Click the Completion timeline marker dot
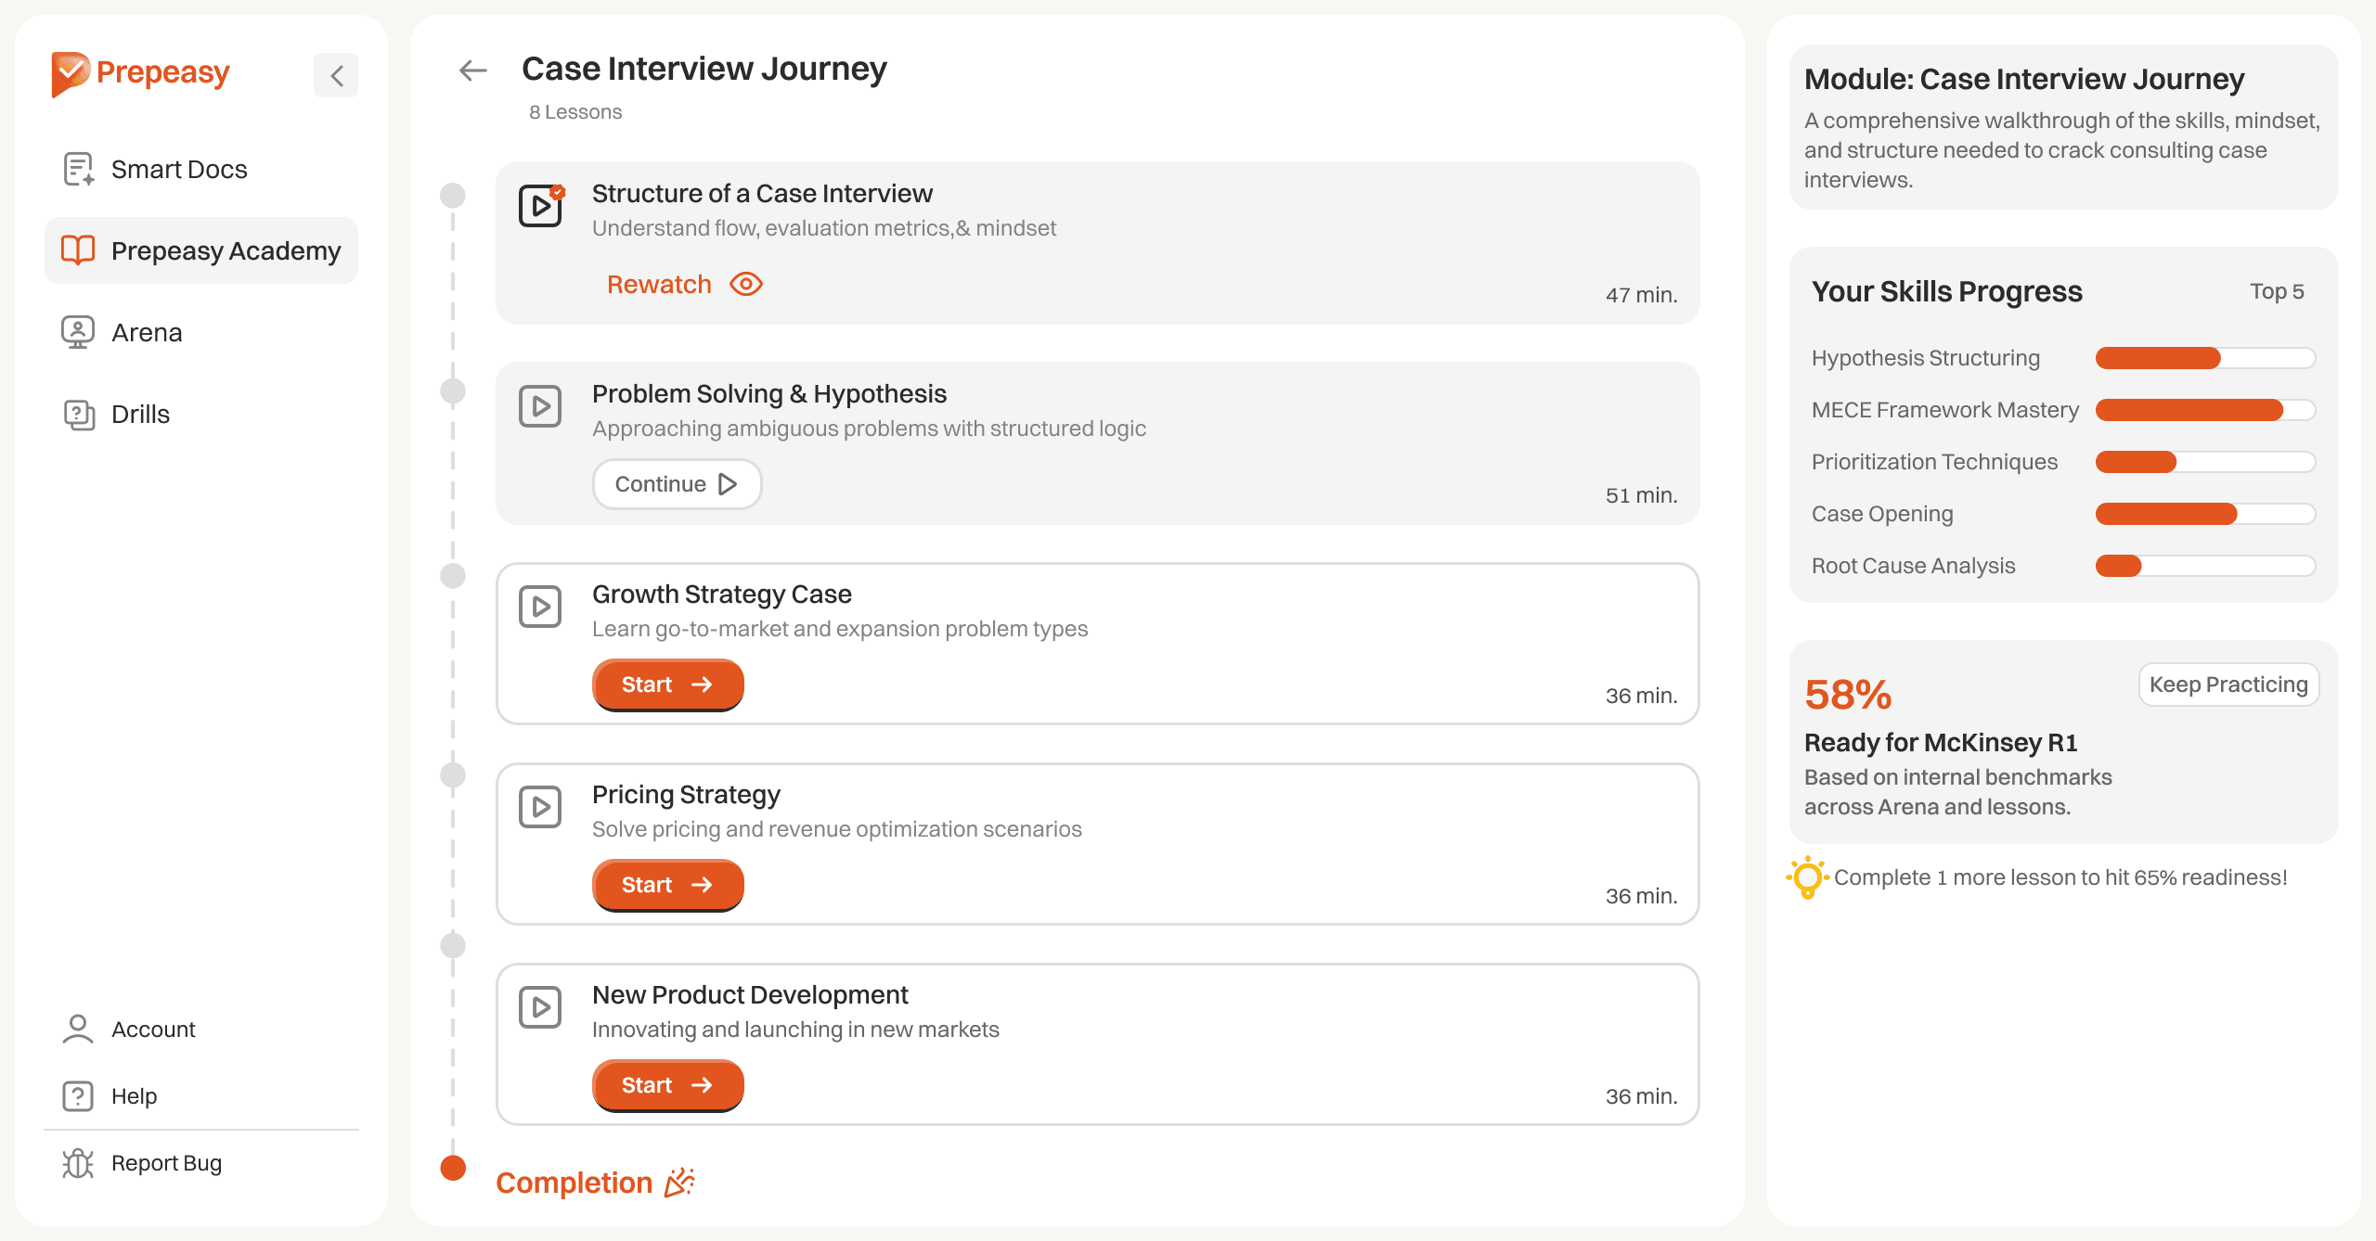This screenshot has height=1241, width=2376. [453, 1168]
